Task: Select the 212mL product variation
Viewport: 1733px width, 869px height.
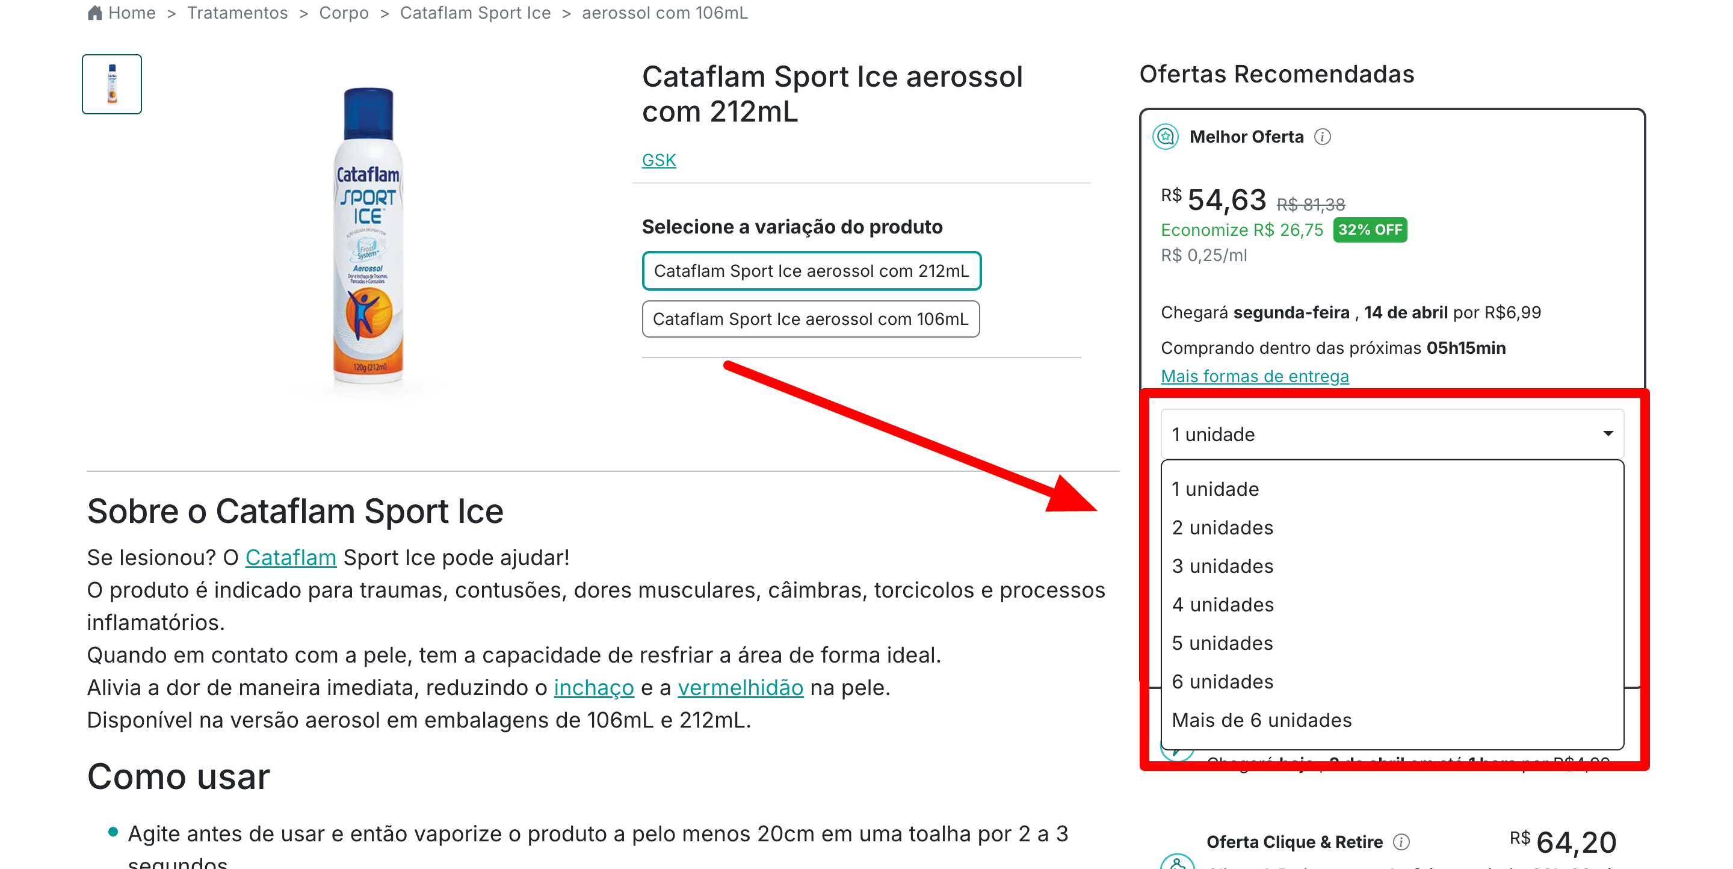Action: coord(811,270)
